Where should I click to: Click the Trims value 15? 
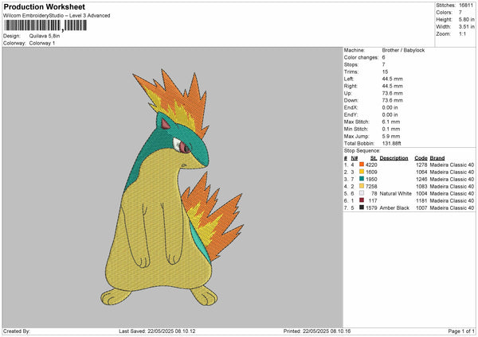(385, 72)
